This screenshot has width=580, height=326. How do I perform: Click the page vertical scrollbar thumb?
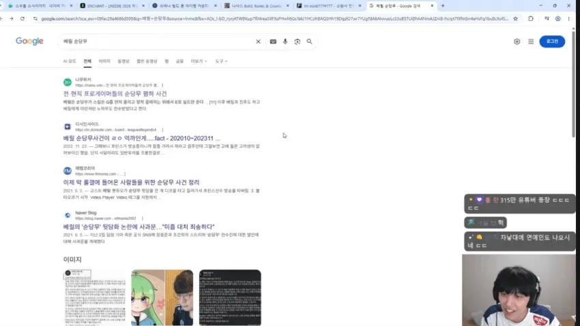pos(574,84)
